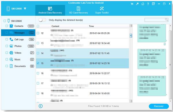Expand the SM-G9600 device dropdown arrow
Viewport: 173px width, 112px height.
[25, 9]
